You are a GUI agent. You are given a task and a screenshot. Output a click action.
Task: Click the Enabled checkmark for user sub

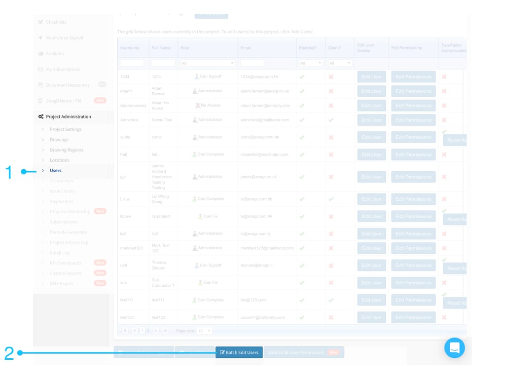(x=302, y=283)
